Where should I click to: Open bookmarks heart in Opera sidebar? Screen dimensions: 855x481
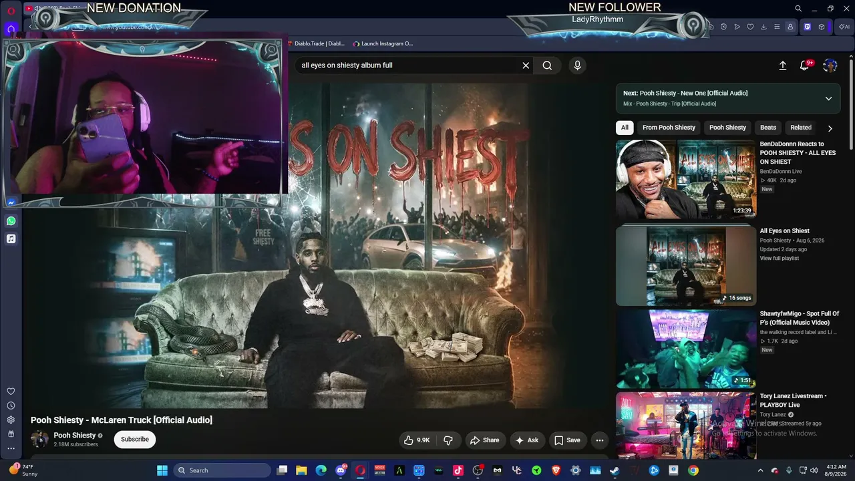(11, 391)
